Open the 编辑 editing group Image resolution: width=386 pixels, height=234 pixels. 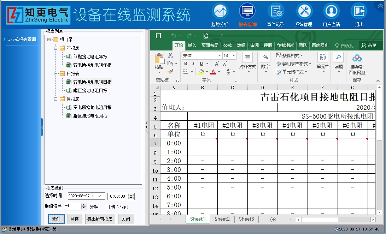pos(339,63)
